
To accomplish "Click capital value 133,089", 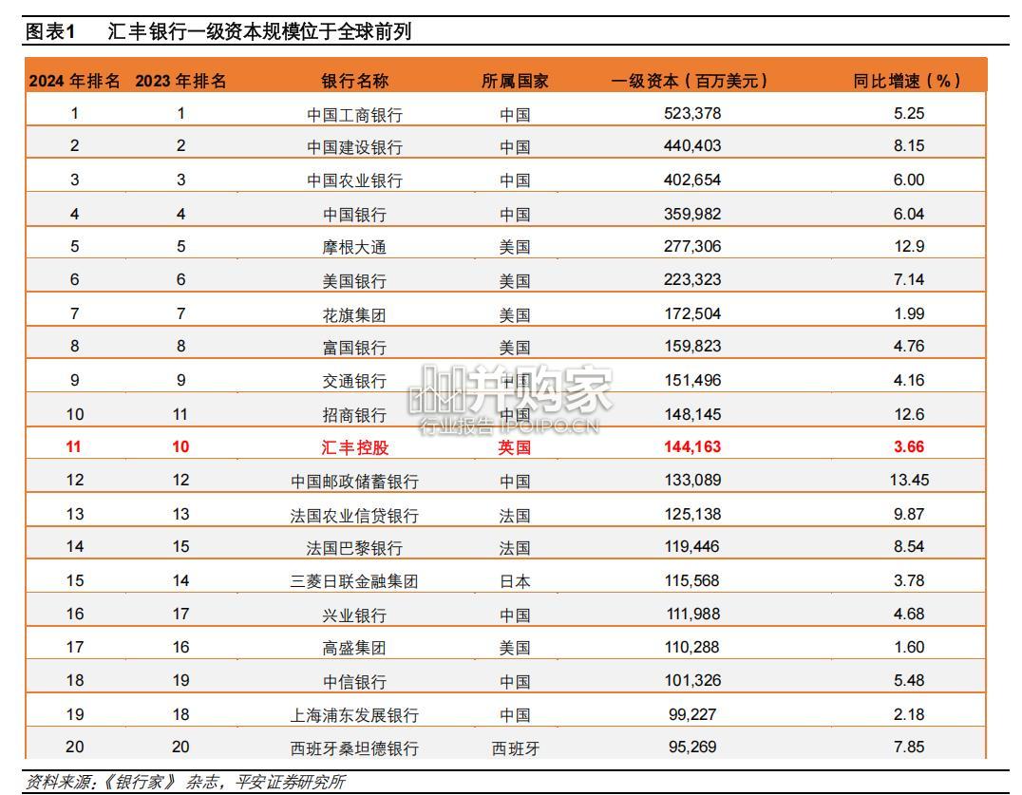I will 692,481.
